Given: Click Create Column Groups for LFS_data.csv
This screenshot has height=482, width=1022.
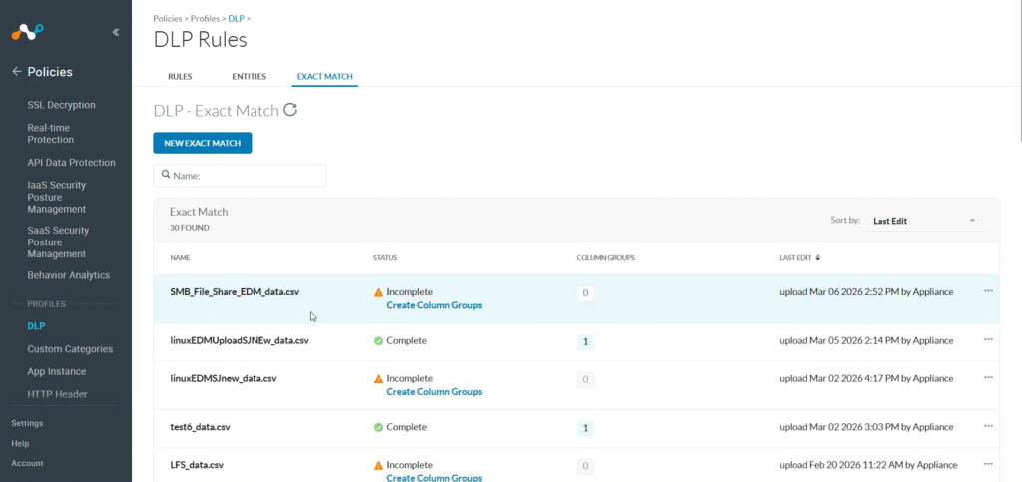Looking at the screenshot, I should point(434,478).
